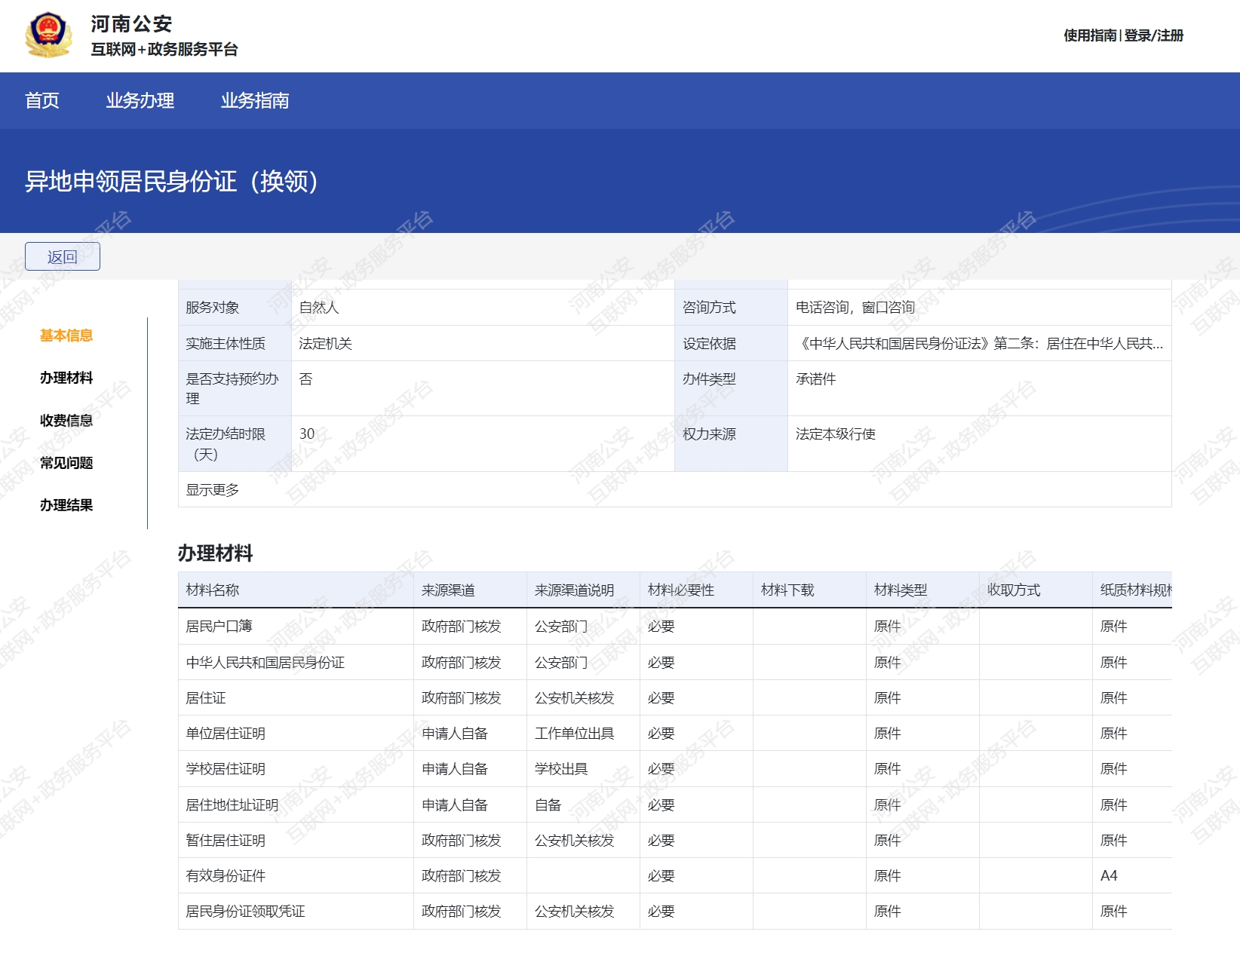The height and width of the screenshot is (953, 1240).
Task: Expand the 显示更多 row
Action: (x=213, y=490)
